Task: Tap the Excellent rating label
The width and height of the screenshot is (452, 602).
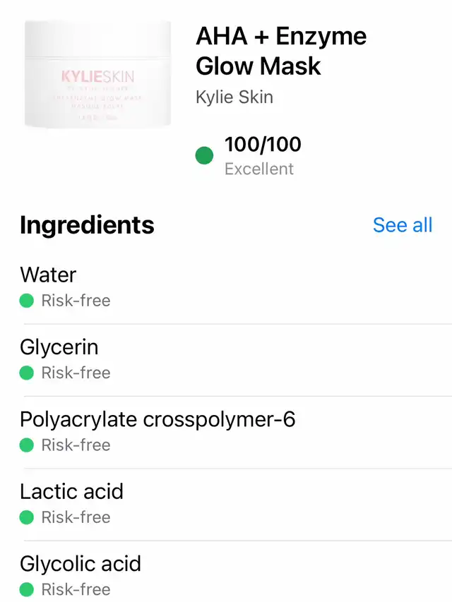Action: (x=258, y=169)
